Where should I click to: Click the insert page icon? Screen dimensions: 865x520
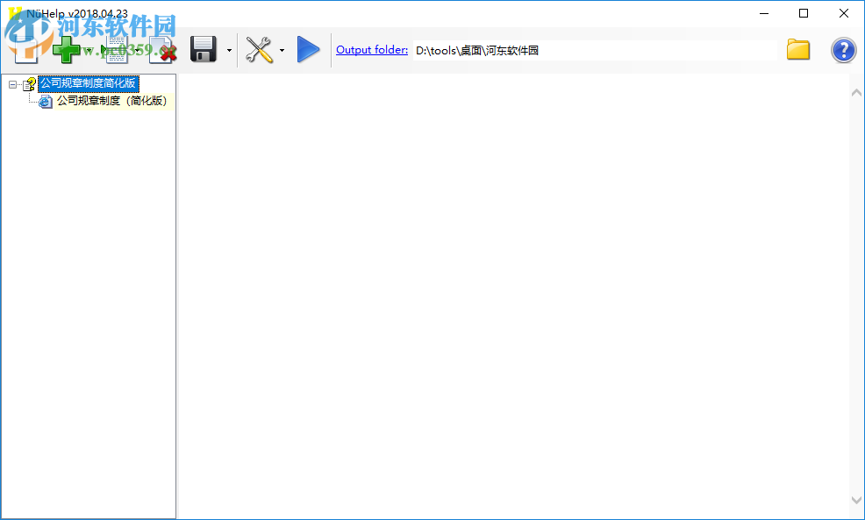(x=115, y=50)
